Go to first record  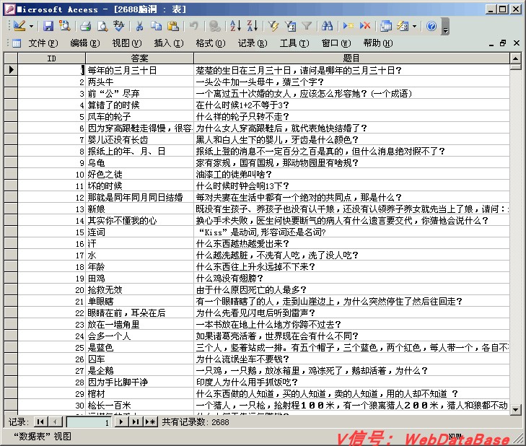[x=40, y=422]
